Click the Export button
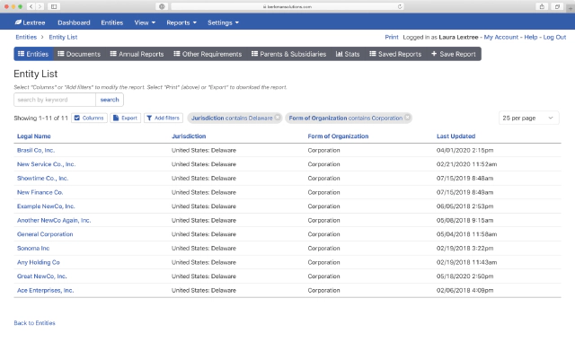Image resolution: width=575 pixels, height=351 pixels. [x=126, y=118]
